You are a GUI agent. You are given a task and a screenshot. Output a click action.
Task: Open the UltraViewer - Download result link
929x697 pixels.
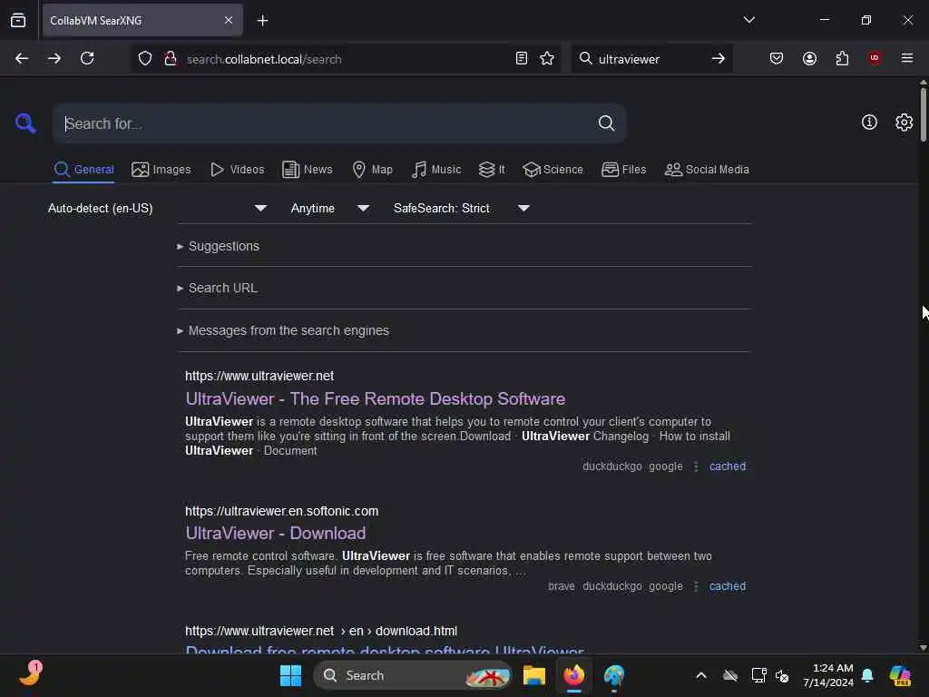coord(276,534)
